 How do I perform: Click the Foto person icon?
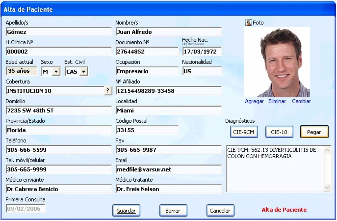tap(248, 23)
